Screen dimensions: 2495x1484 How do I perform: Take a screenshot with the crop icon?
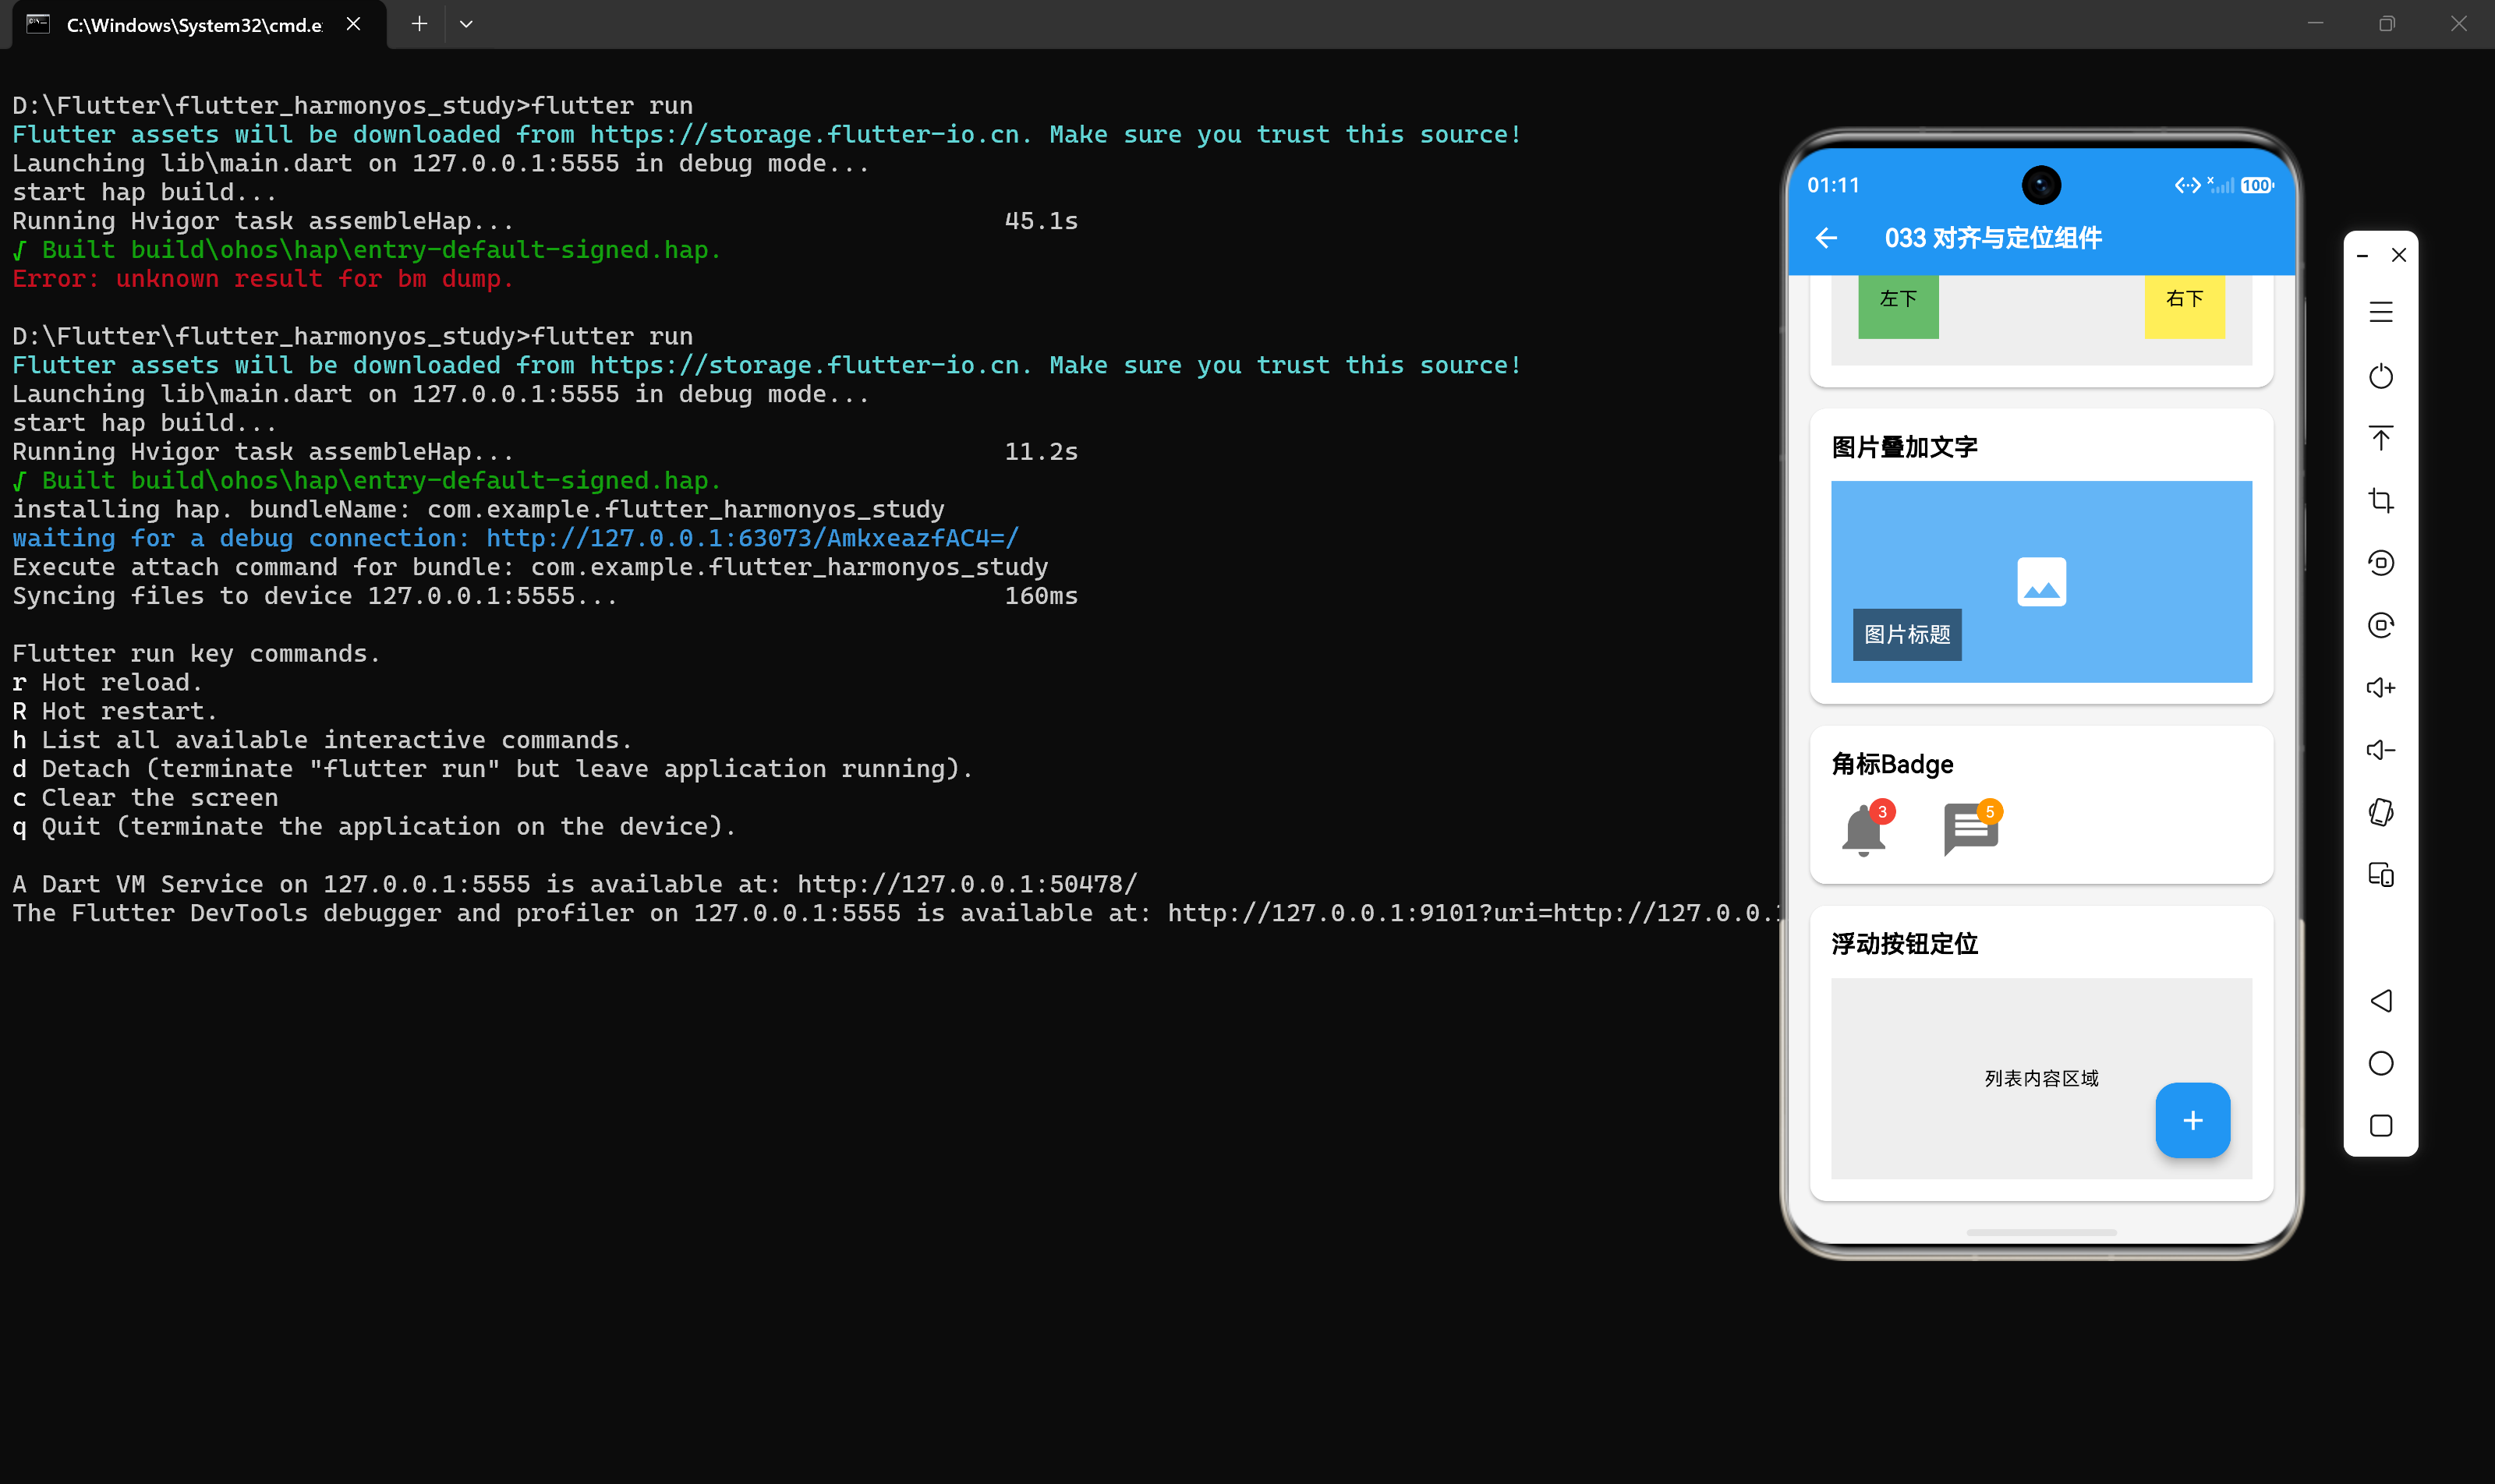click(2381, 500)
